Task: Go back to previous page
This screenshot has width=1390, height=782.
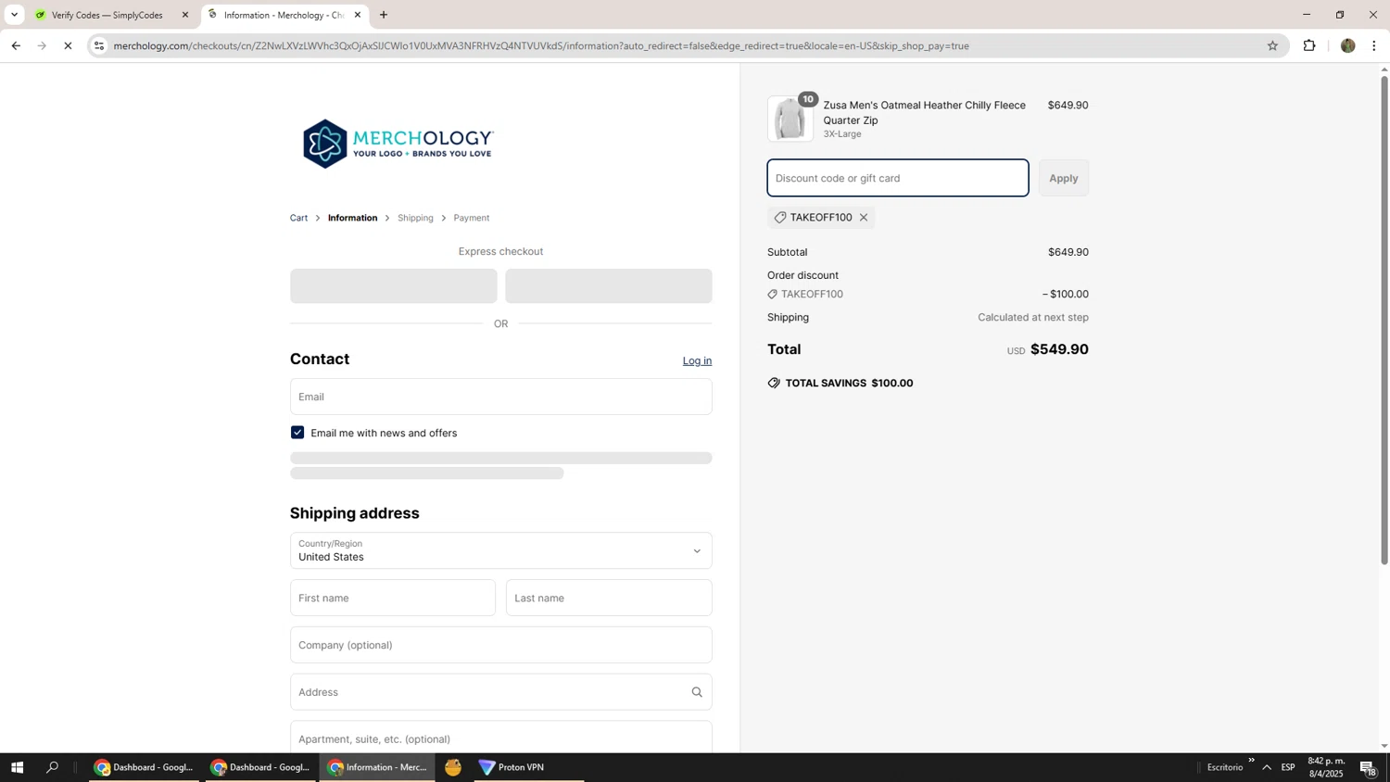Action: pos(16,45)
